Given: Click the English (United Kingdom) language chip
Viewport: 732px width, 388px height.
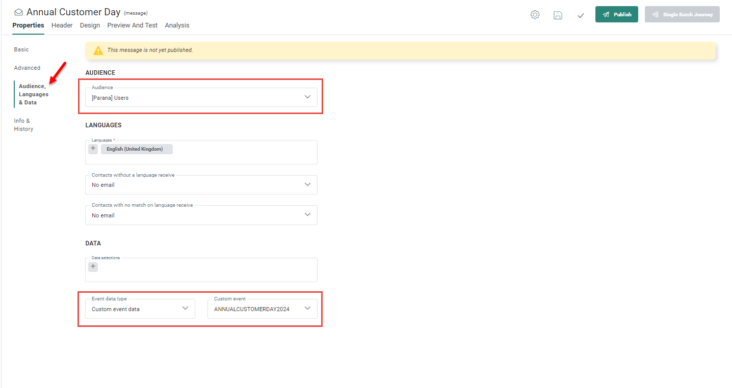Looking at the screenshot, I should [135, 149].
